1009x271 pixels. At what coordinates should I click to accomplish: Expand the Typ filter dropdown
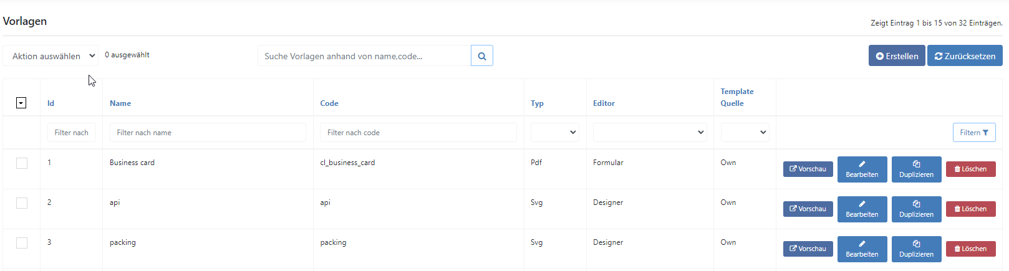point(555,132)
